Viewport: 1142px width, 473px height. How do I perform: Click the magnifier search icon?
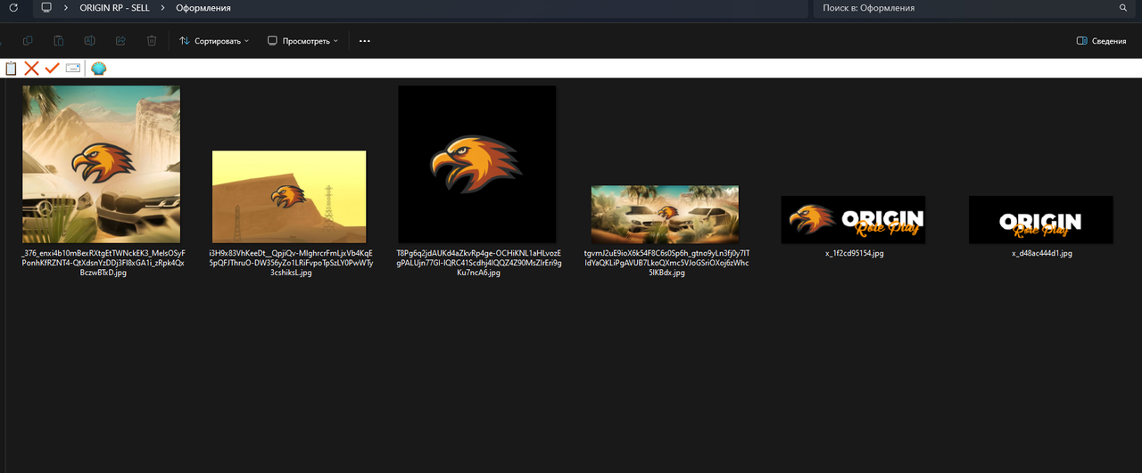point(1123,8)
